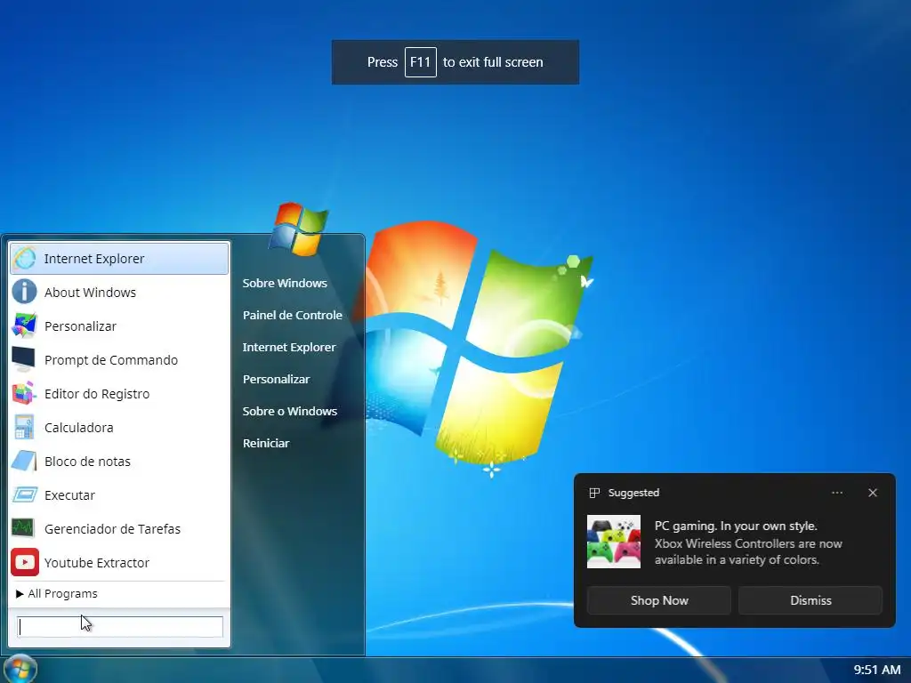The height and width of the screenshot is (683, 911).
Task: Click the Suggested notification app icon
Action: pos(594,493)
